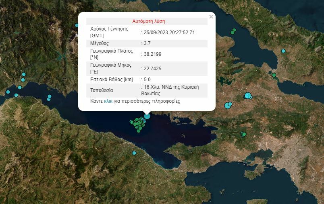Click the cyan marker partly hidden by popup's left edge
324x204 pixels.
(77, 25)
